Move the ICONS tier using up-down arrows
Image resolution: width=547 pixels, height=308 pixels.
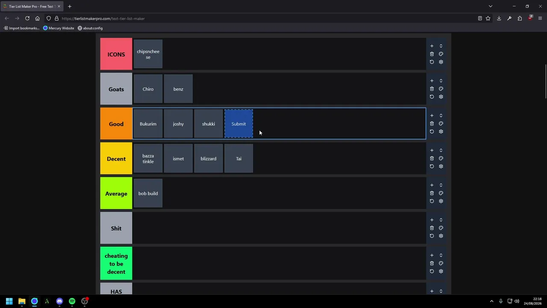[x=441, y=46]
